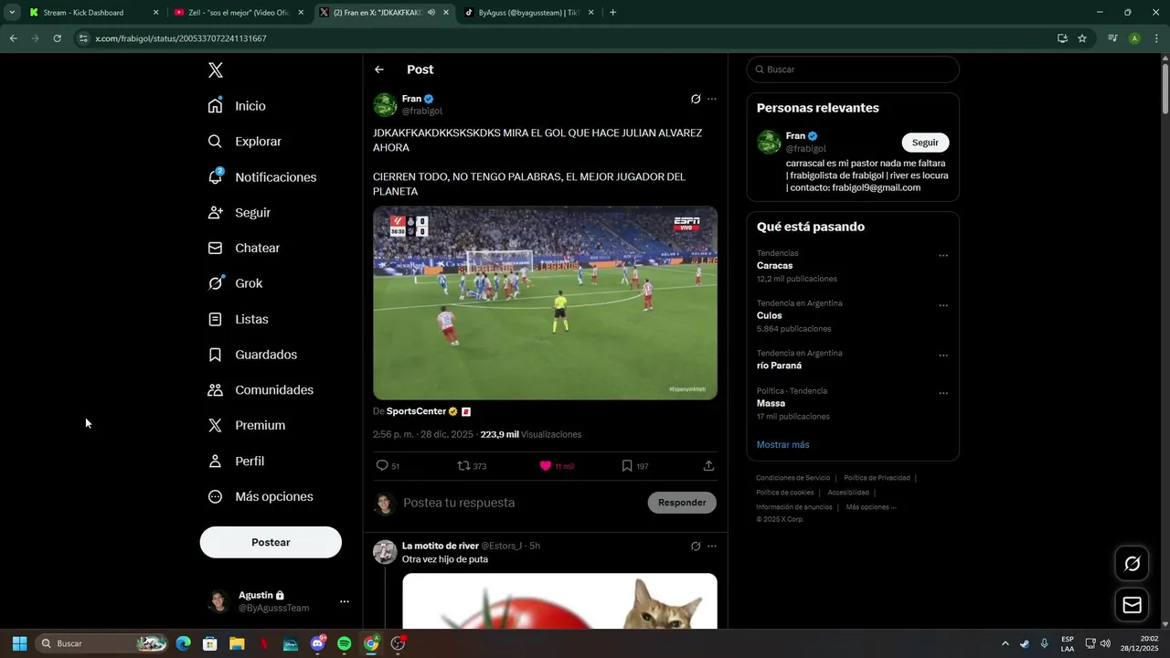Open volume control in system tray

[x=1105, y=643]
